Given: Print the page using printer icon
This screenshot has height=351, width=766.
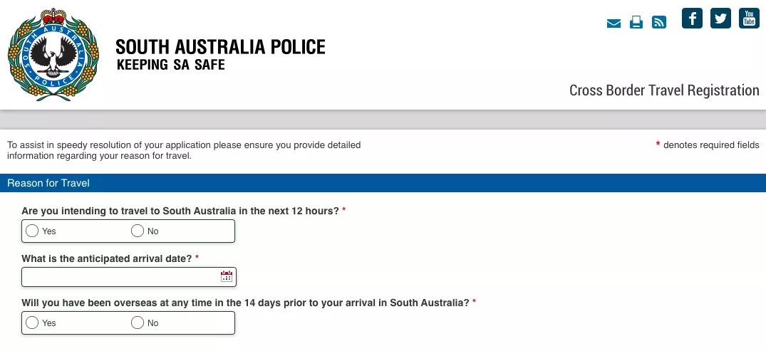Looking at the screenshot, I should tap(636, 22).
